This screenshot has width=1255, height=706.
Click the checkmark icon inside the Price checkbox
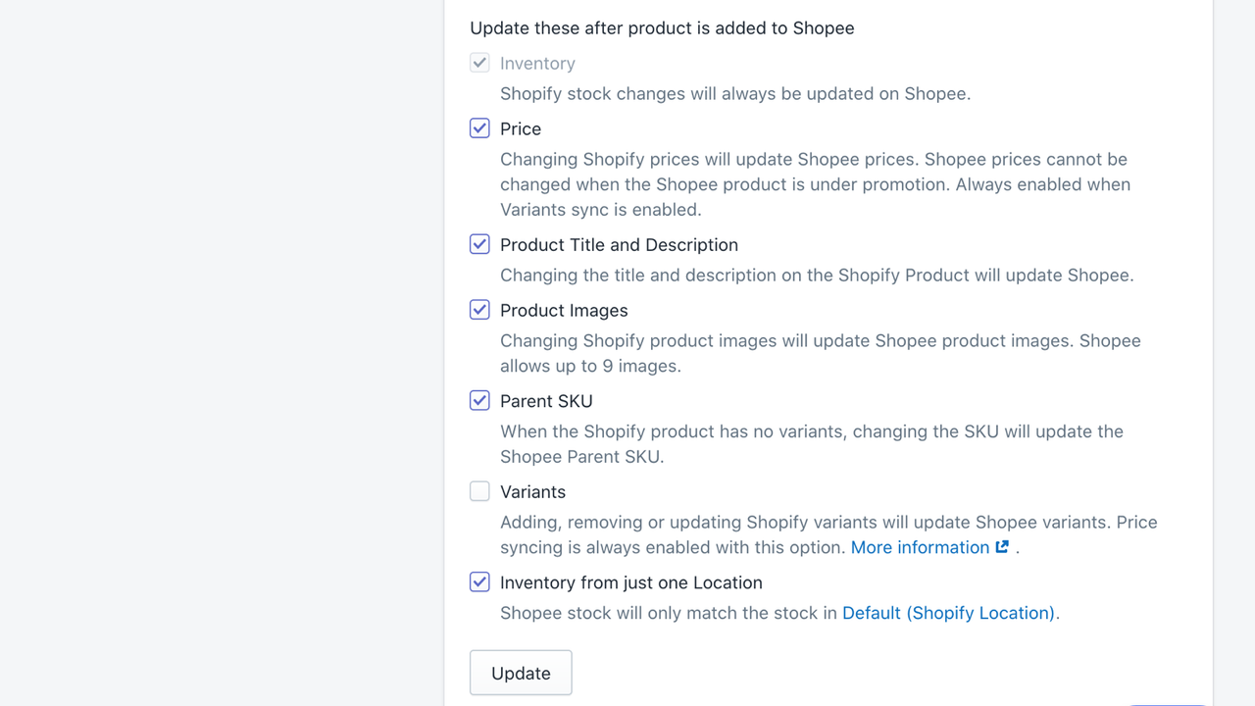[479, 127]
